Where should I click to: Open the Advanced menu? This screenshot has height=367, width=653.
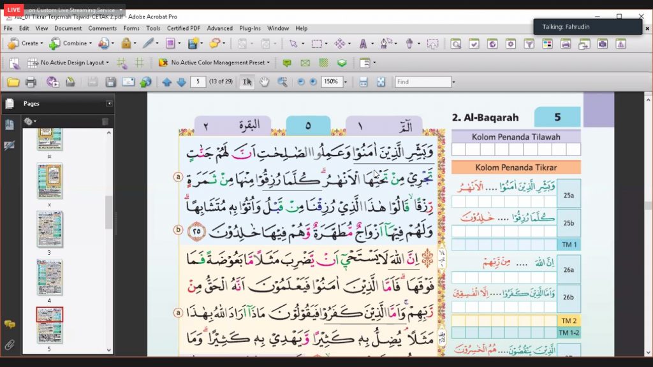[x=219, y=28]
